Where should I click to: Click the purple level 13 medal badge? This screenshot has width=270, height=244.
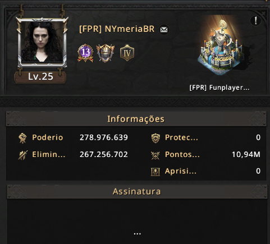coord(85,53)
